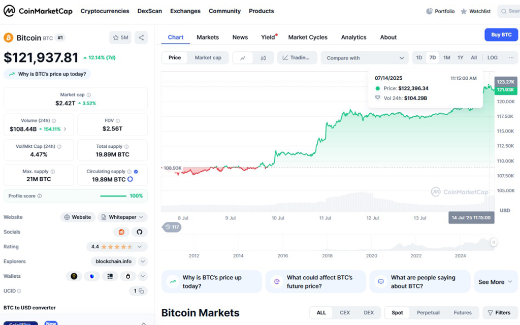The height and width of the screenshot is (325, 520).
Task: Switch to the News tab
Action: [x=240, y=37]
